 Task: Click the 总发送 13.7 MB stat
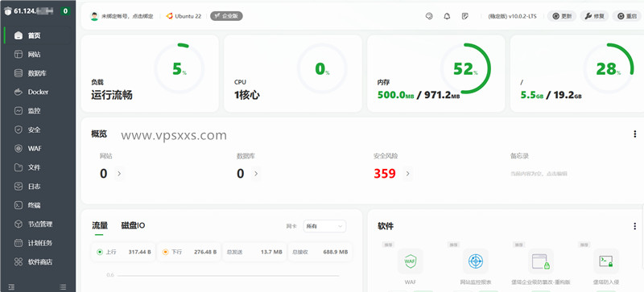(254, 252)
